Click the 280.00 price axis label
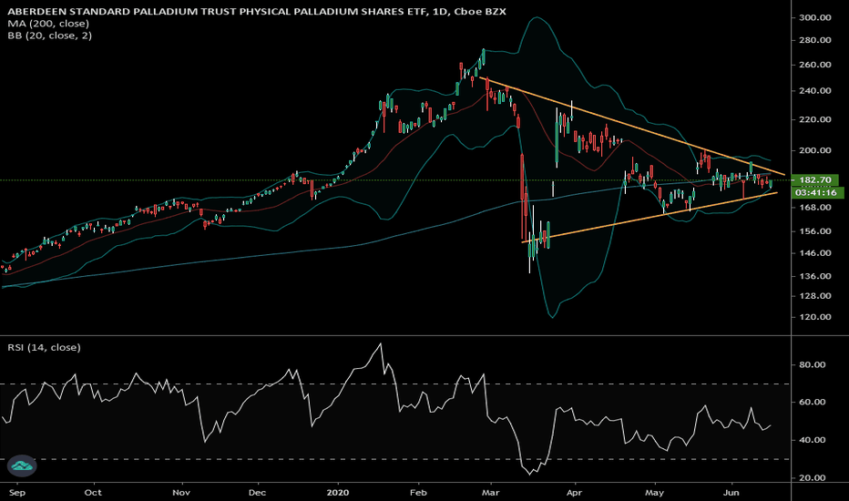849x501 pixels. tap(815, 40)
